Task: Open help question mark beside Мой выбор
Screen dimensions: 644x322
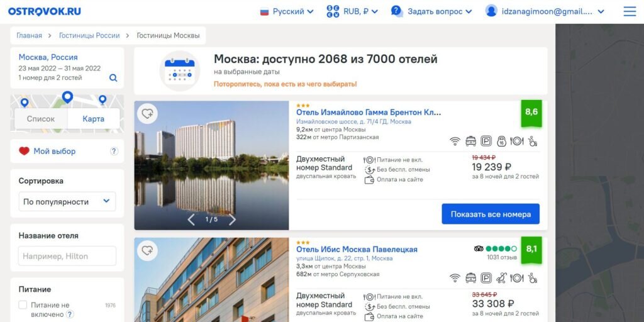Action: coord(114,151)
